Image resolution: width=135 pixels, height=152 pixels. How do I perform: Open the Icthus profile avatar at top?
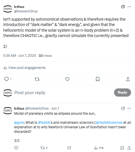click(8, 9)
